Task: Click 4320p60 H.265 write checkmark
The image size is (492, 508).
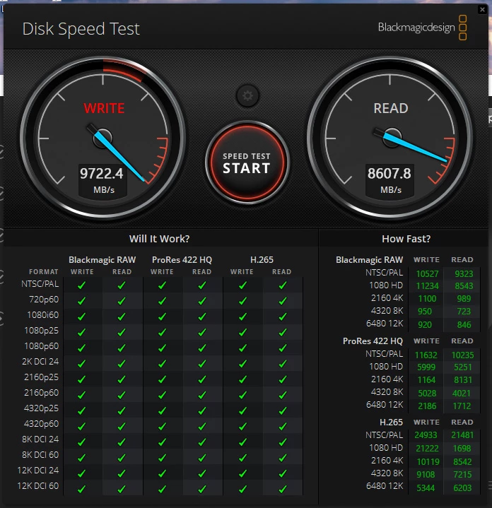Action: click(242, 425)
